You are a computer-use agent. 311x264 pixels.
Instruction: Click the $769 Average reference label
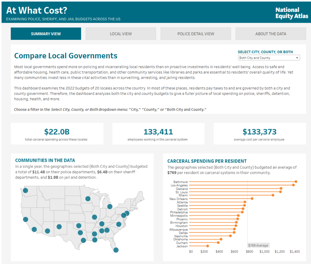(258, 245)
